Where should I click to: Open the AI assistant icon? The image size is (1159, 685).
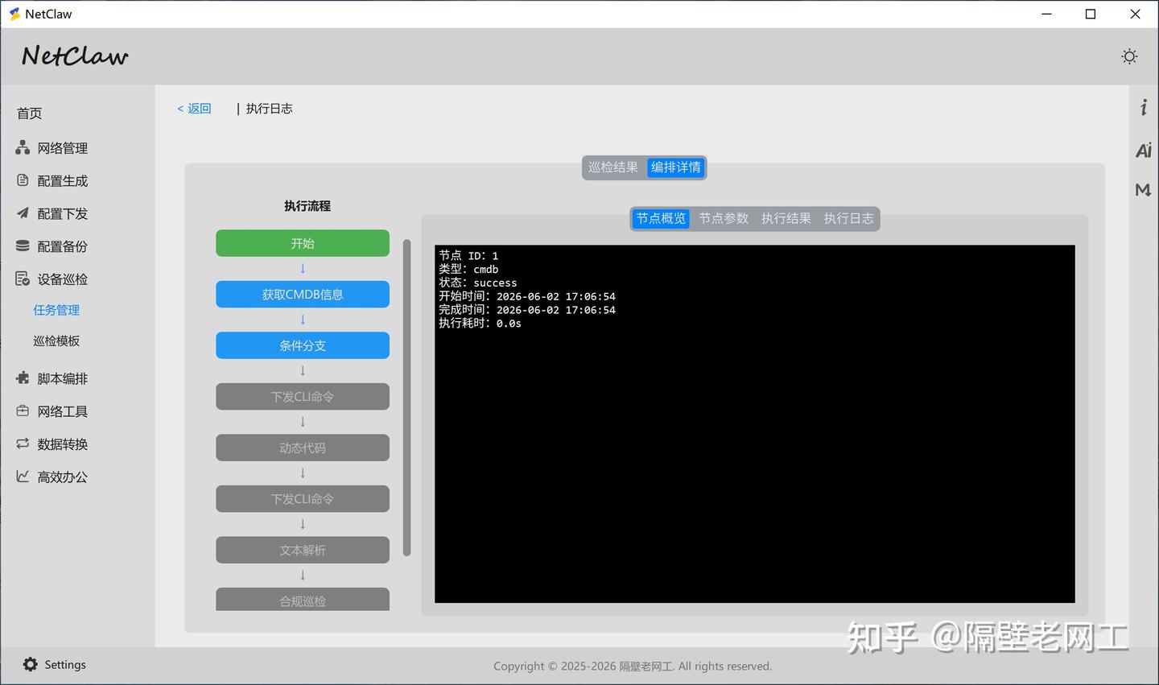pyautogui.click(x=1143, y=151)
